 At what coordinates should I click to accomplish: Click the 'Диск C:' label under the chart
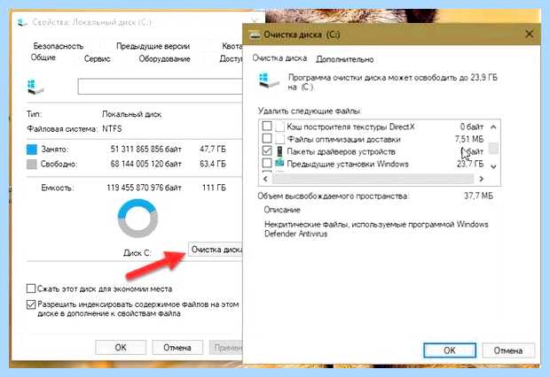tap(137, 253)
